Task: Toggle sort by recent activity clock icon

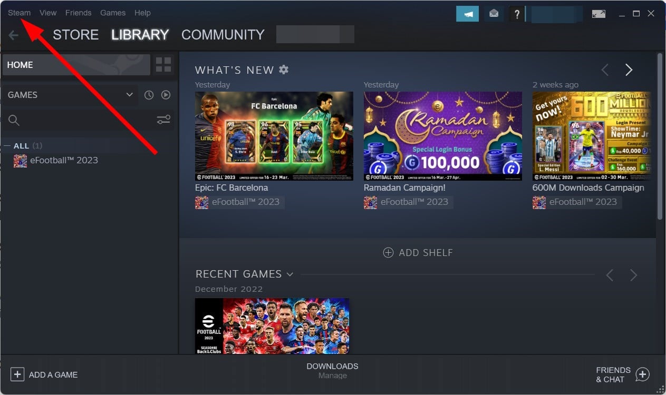Action: click(x=149, y=95)
